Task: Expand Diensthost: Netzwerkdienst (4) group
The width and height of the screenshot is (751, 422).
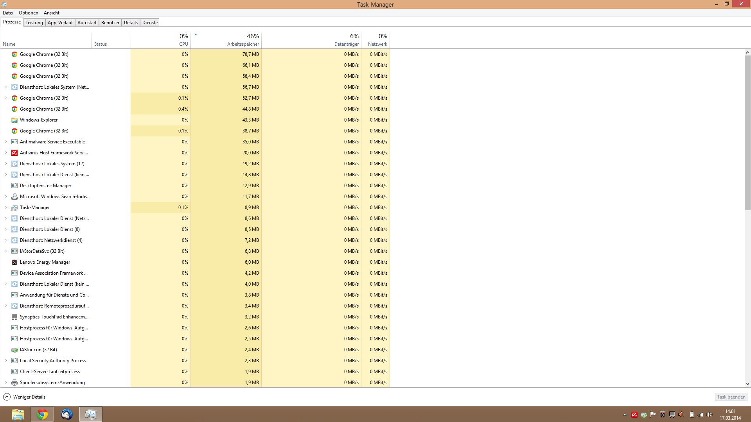Action: pyautogui.click(x=5, y=240)
